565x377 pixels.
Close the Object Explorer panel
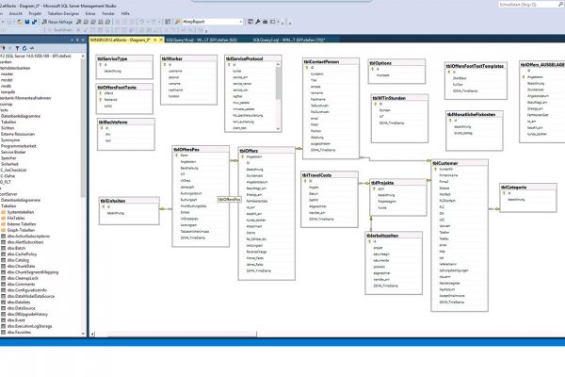point(83,40)
